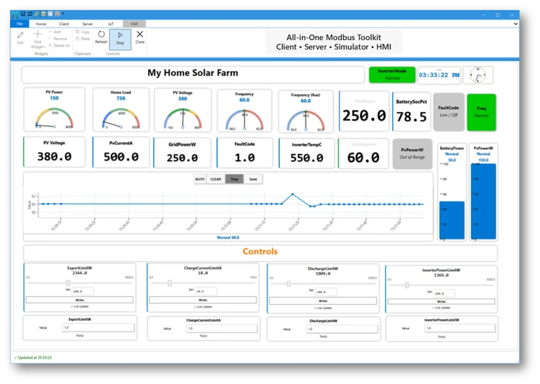Click the AUTO button above the chart

click(x=200, y=179)
